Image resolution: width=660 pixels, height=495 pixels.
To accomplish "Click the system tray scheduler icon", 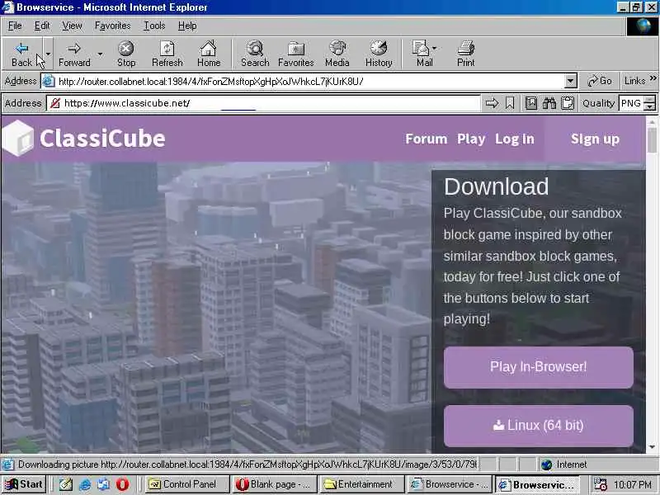I will tap(601, 484).
